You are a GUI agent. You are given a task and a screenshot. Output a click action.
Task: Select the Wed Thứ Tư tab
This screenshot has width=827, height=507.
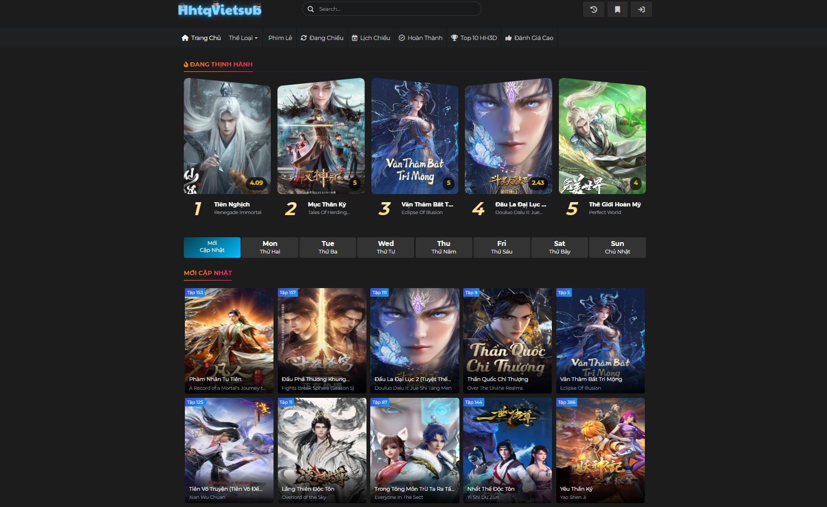(385, 247)
